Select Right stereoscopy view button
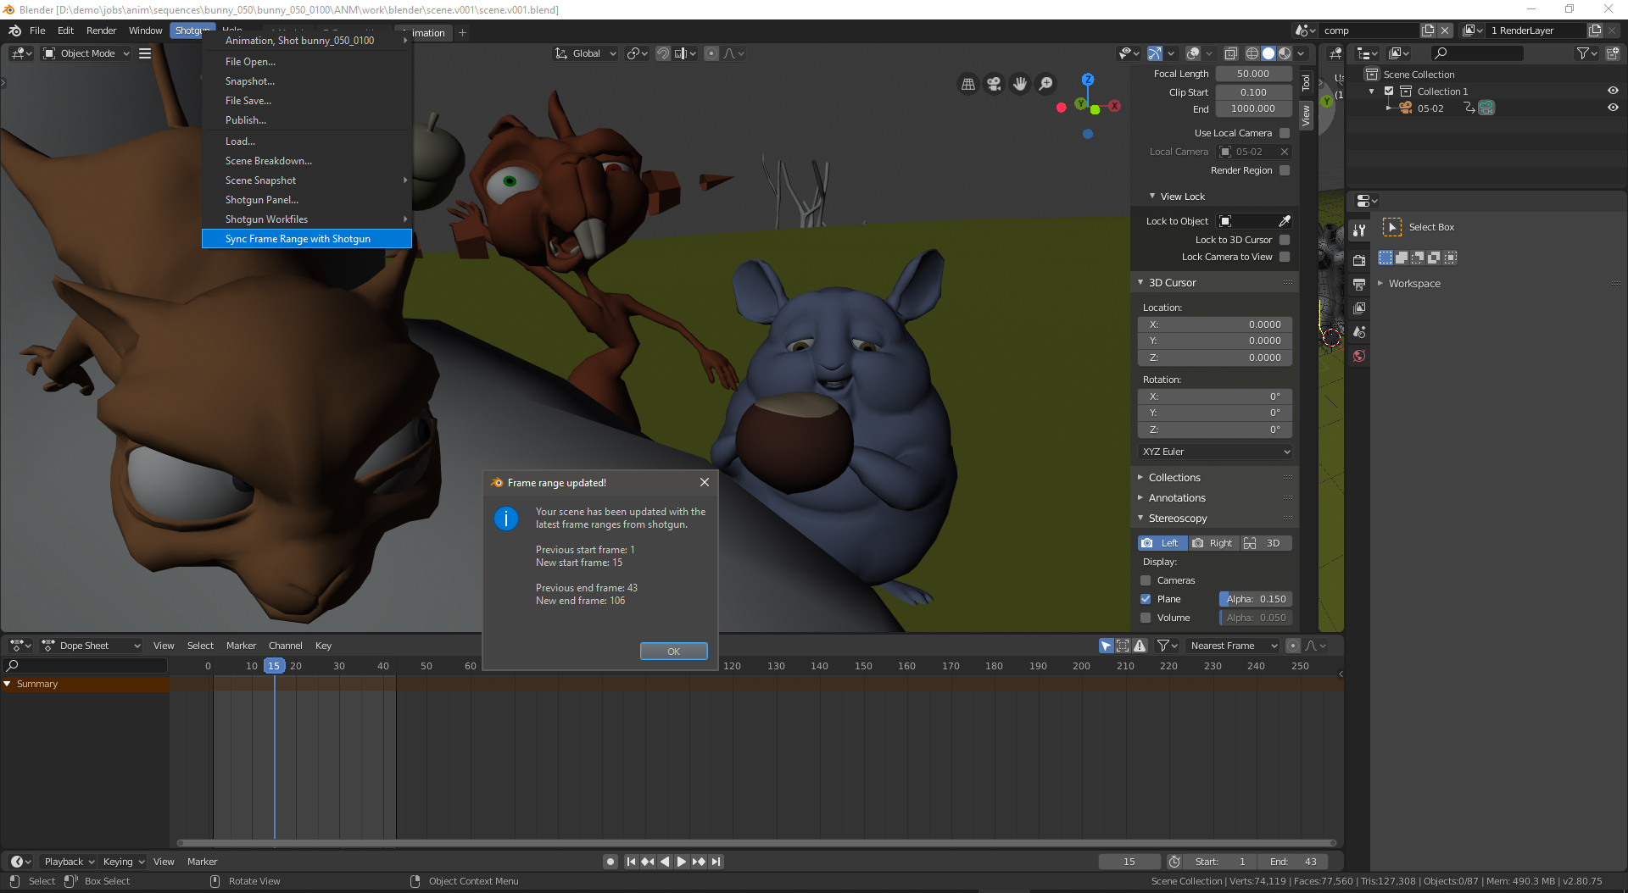Viewport: 1628px width, 893px height. point(1213,543)
